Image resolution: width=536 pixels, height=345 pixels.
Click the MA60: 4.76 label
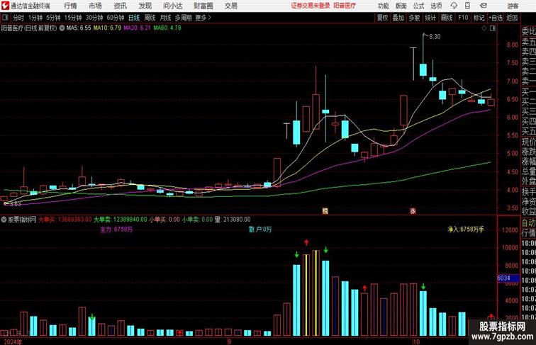click(x=167, y=28)
